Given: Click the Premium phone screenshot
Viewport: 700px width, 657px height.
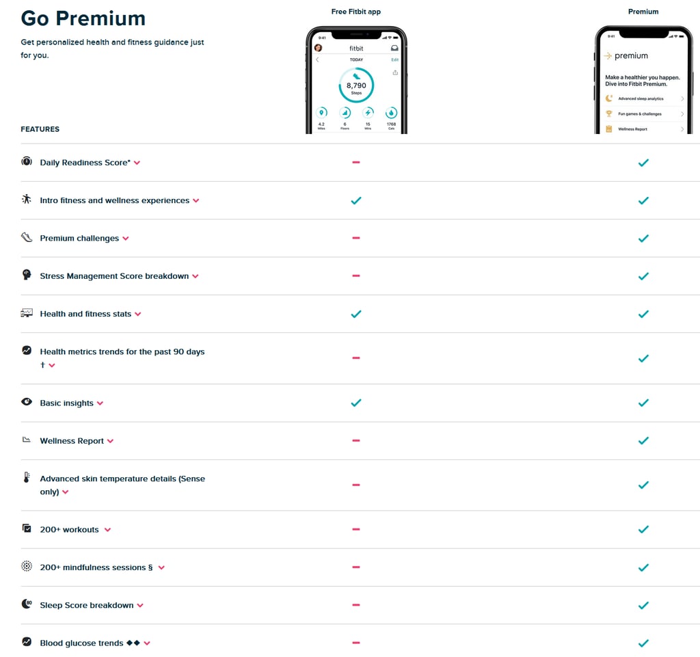Looking at the screenshot, I should 643,80.
